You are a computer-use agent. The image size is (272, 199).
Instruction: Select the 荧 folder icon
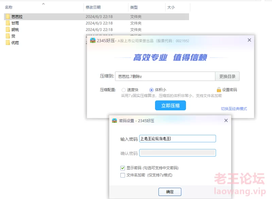point(7,36)
